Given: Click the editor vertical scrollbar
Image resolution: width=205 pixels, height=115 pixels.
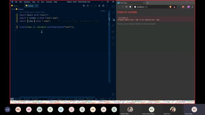Looking at the screenshot, I should click(109, 47).
